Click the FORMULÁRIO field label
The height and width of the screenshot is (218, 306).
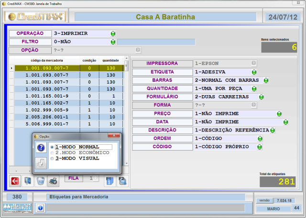pyautogui.click(x=162, y=97)
